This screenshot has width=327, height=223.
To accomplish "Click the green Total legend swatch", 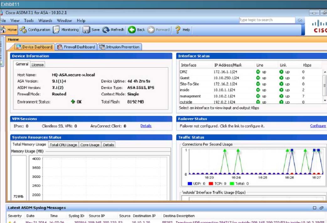I will point(232,184).
